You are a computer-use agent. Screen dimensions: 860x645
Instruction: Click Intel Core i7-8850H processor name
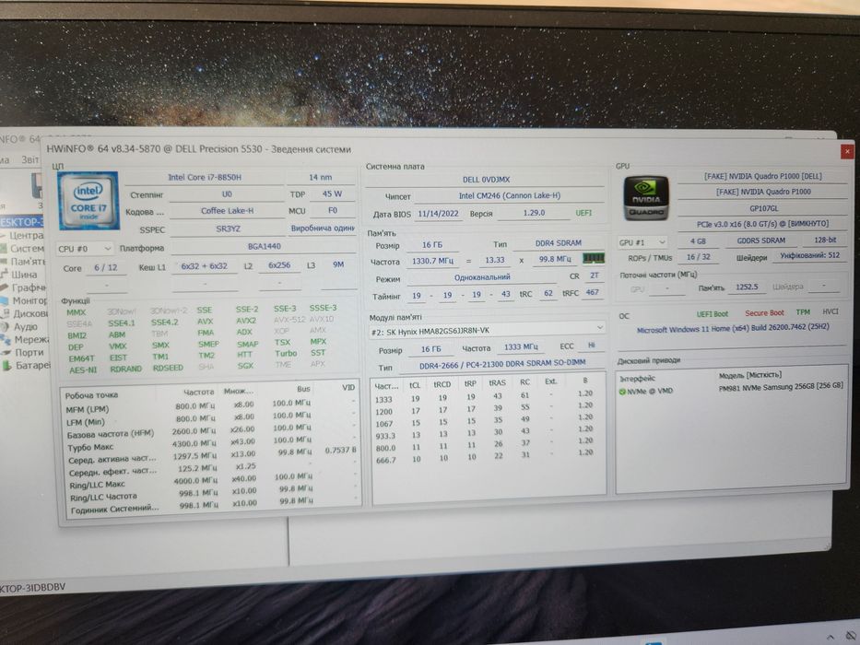[x=205, y=177]
